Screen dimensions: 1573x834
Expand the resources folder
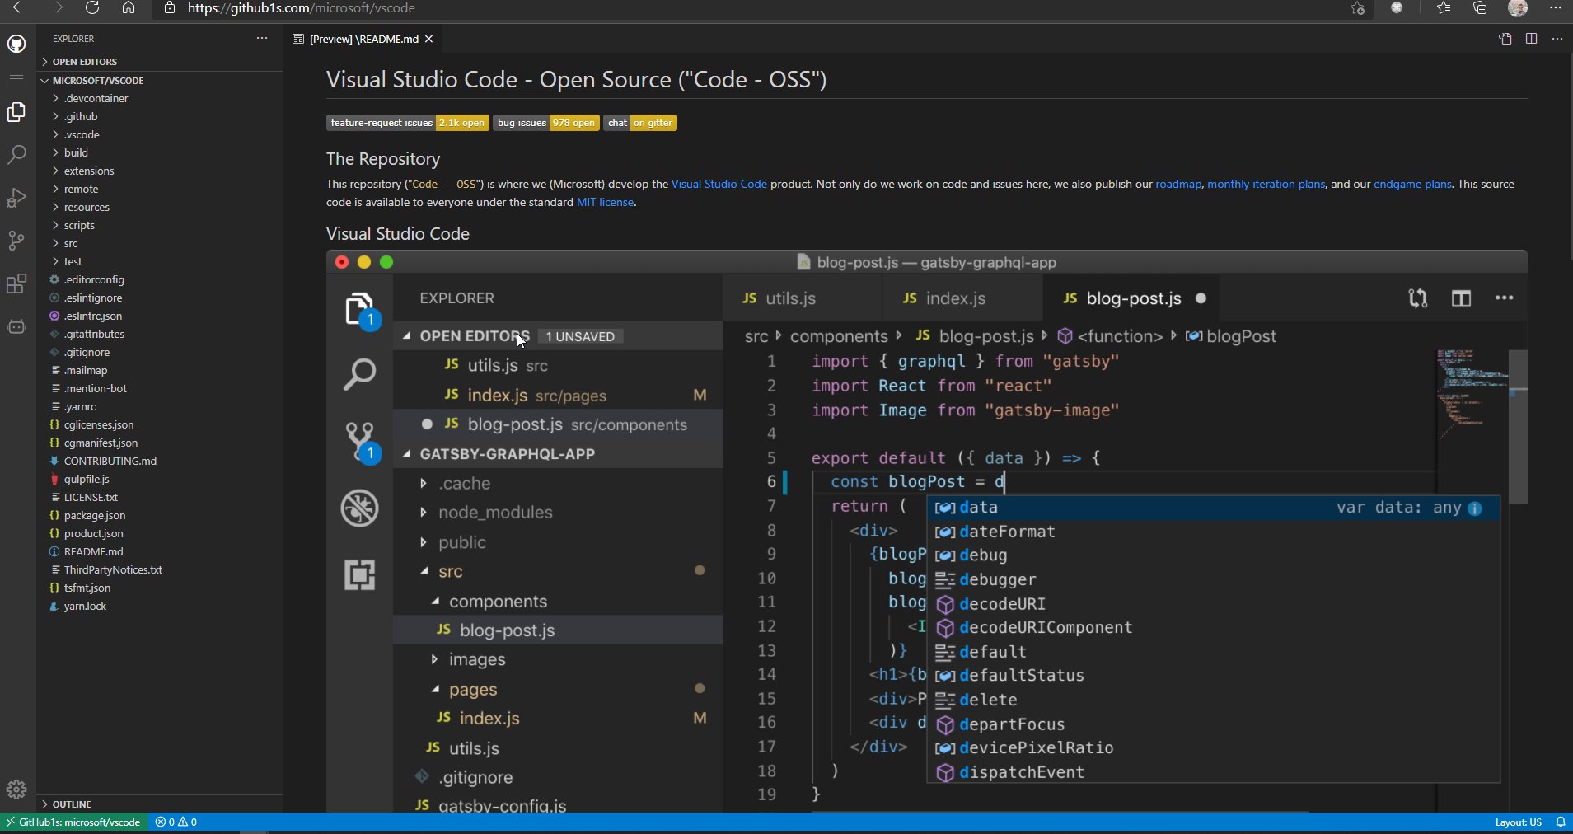tap(162, 208)
